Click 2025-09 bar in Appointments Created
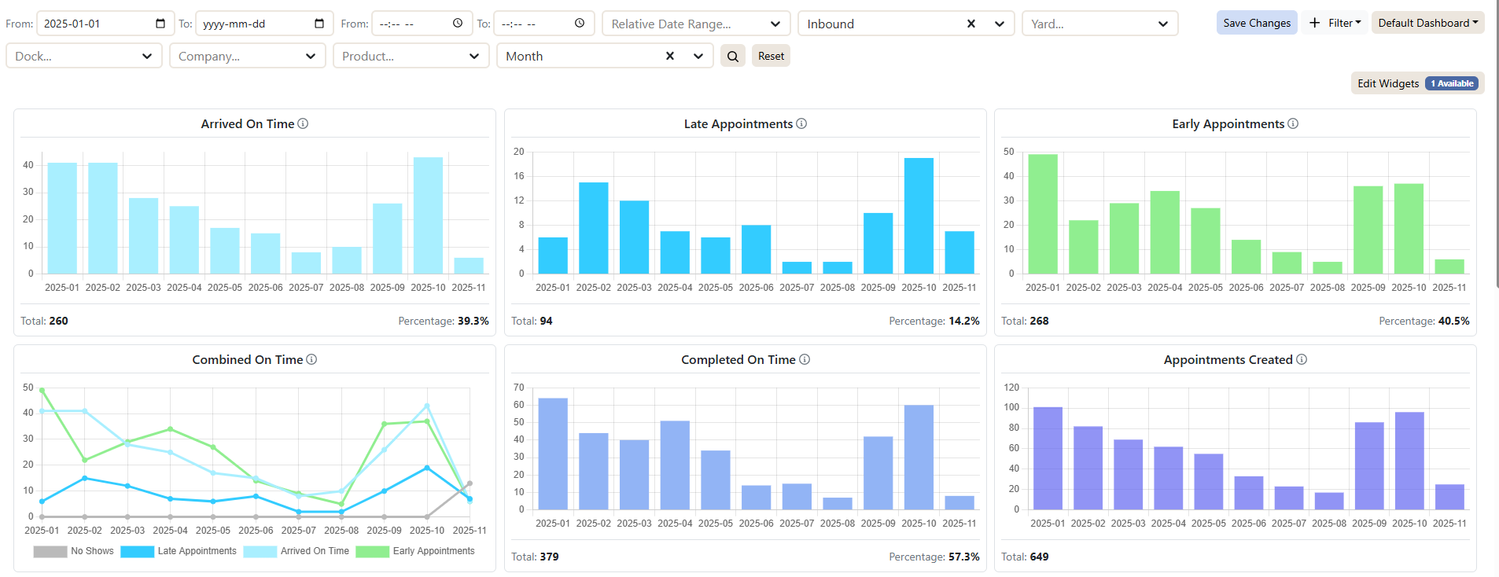The height and width of the screenshot is (577, 1499). [x=1369, y=466]
